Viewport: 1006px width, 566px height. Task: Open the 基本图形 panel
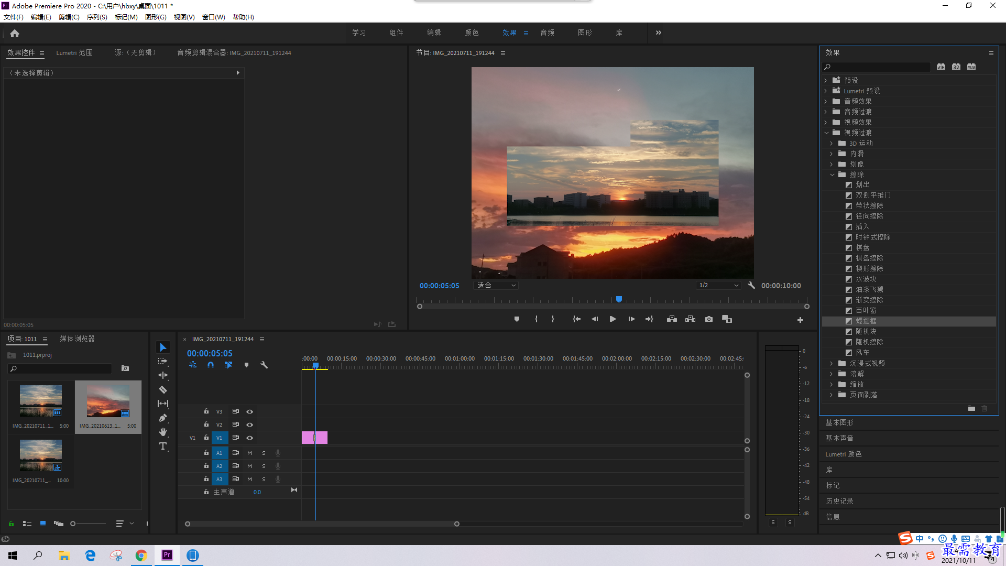point(839,423)
